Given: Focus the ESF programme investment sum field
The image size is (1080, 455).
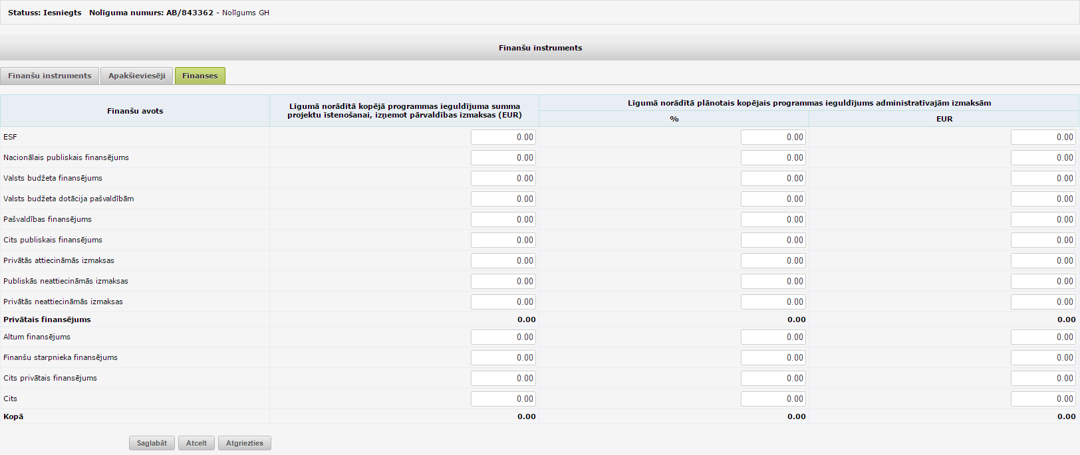Looking at the screenshot, I should coord(503,137).
